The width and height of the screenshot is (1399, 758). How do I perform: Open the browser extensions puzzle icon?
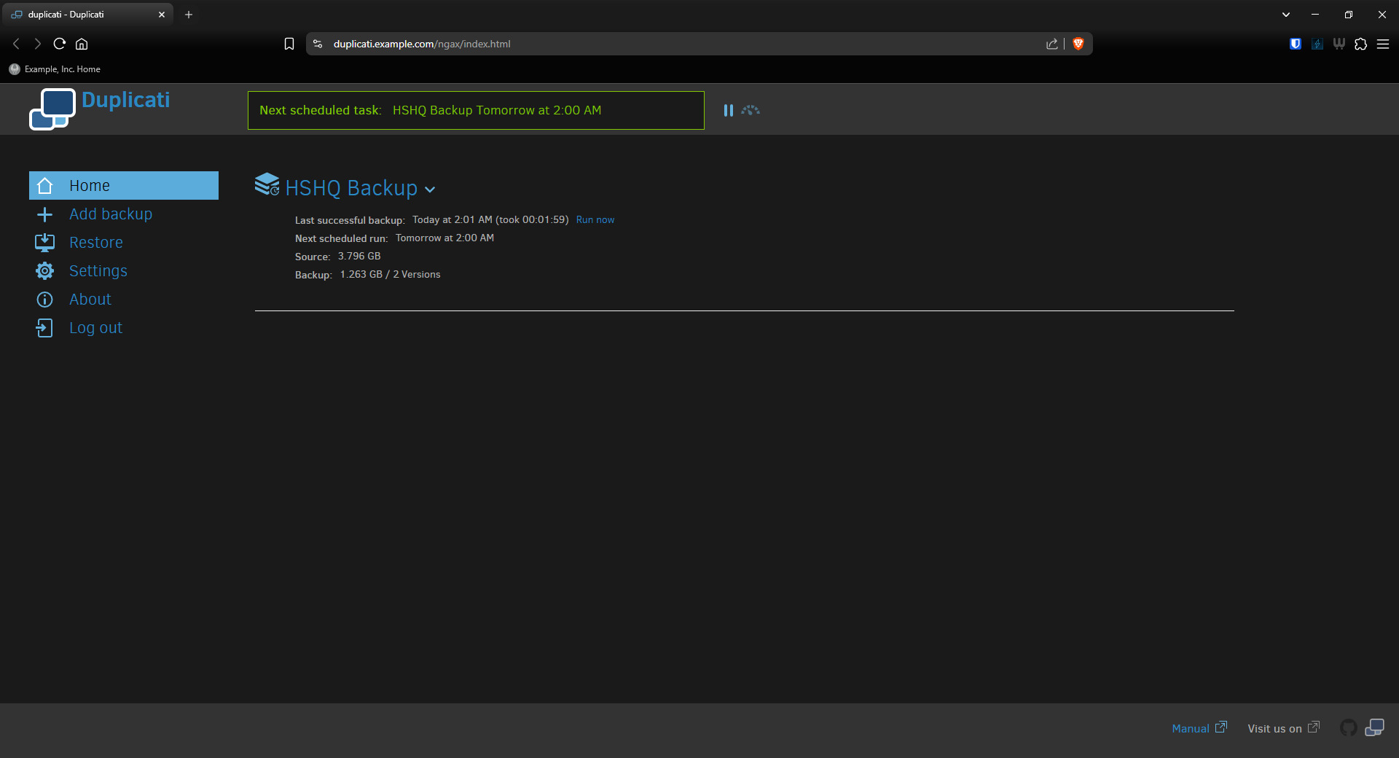pos(1360,44)
